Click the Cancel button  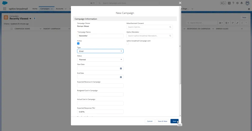click(x=150, y=121)
